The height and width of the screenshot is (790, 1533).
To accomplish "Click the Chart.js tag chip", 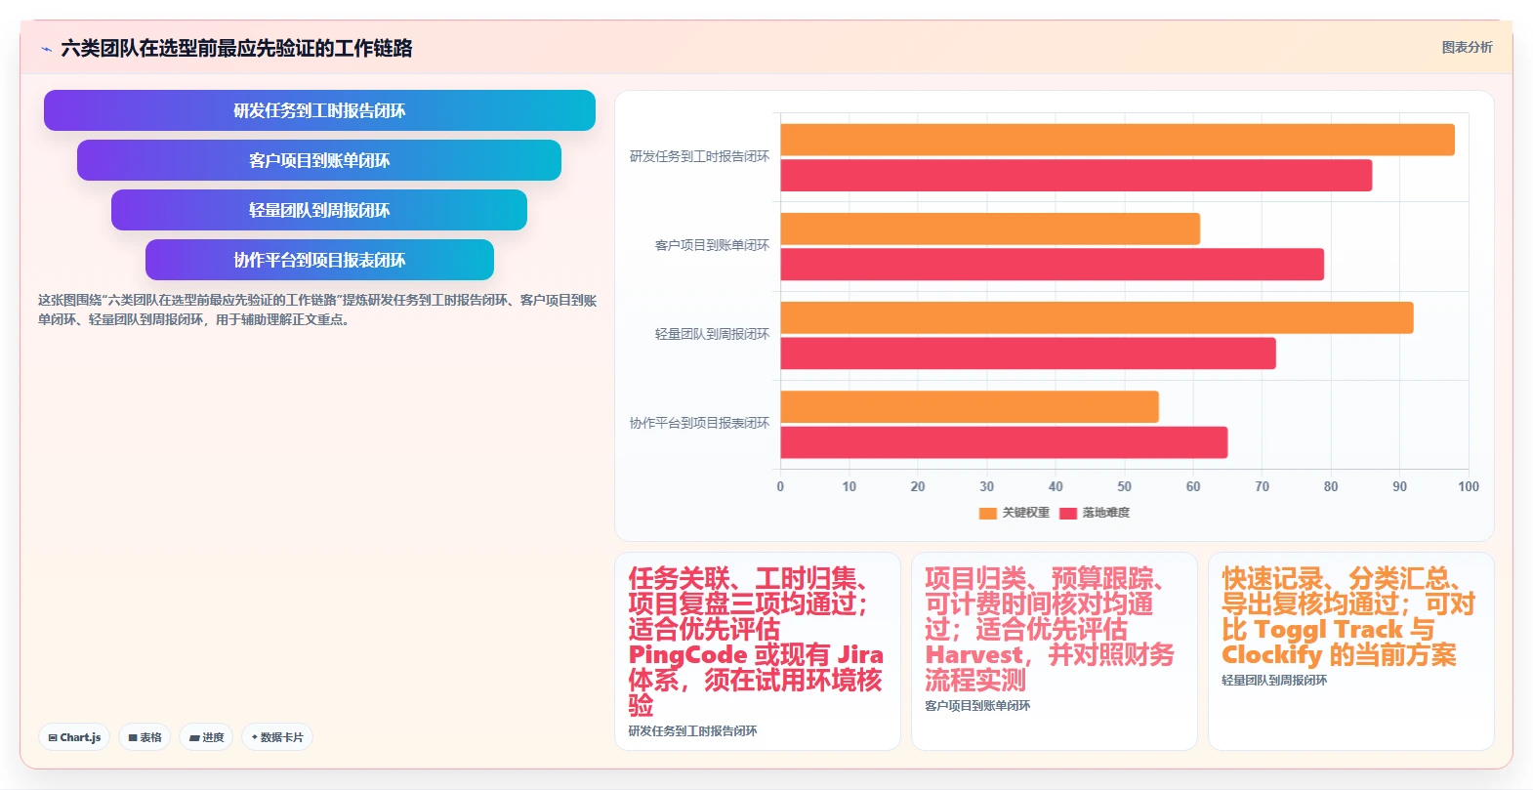I will click(74, 737).
